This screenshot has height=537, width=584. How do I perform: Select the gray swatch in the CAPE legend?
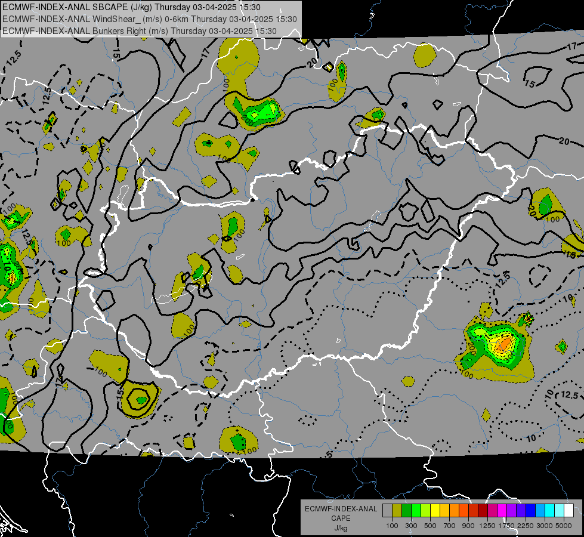(x=387, y=511)
